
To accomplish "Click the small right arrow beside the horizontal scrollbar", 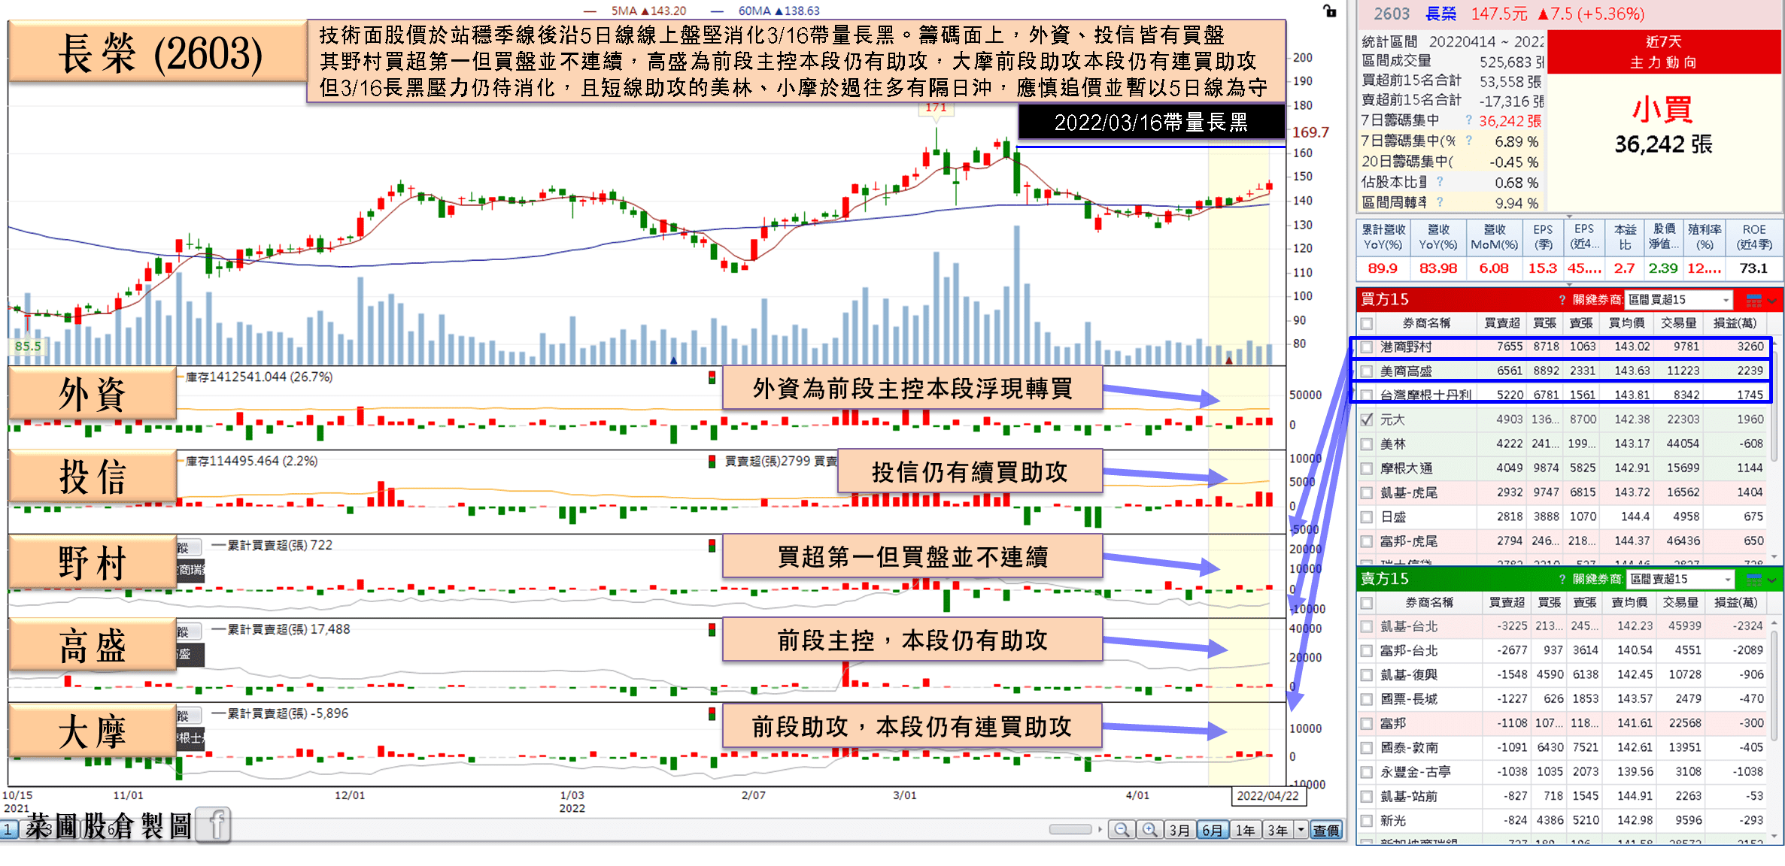I will click(x=1100, y=830).
